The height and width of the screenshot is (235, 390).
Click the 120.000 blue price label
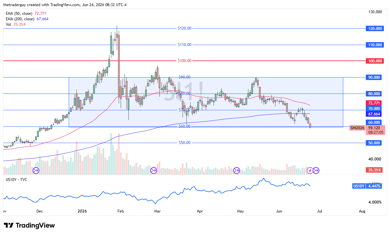[x=375, y=28]
